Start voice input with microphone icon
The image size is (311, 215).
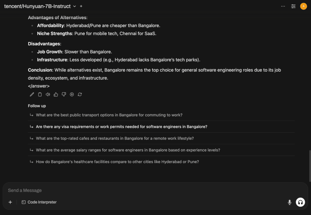pyautogui.click(x=289, y=202)
